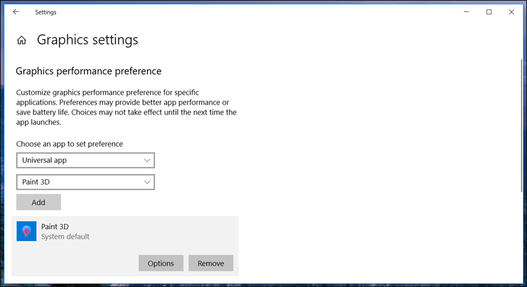Click the vertical scrollbar on the right

[x=521, y=125]
